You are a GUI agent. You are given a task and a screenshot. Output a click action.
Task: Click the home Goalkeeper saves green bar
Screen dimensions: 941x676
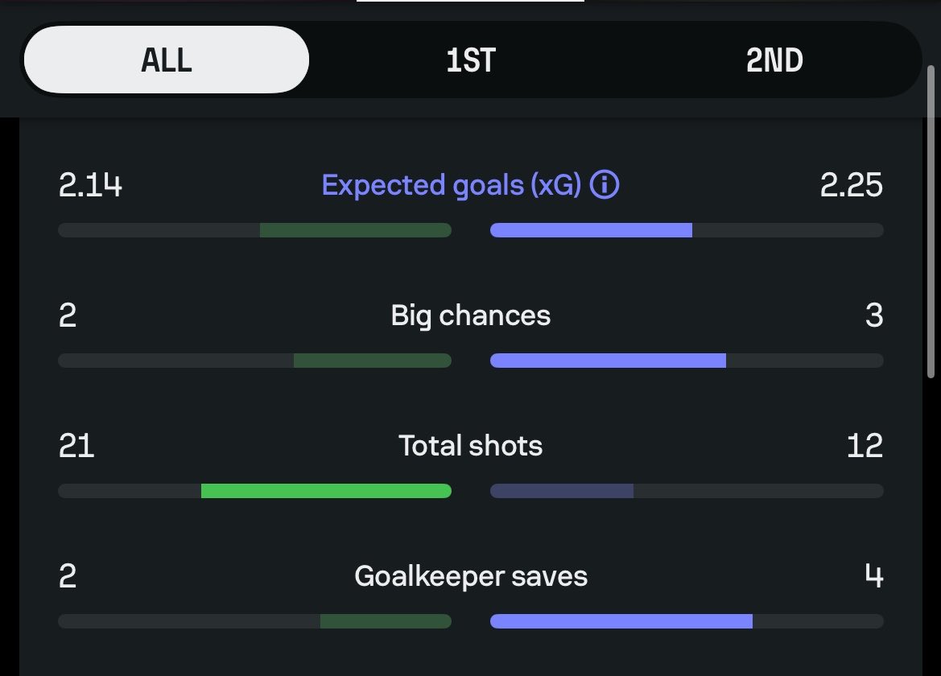click(386, 621)
